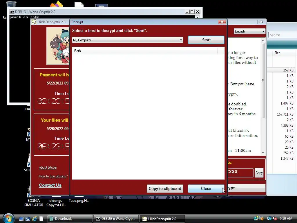Open the How to buy bitcoins? link

[53, 176]
